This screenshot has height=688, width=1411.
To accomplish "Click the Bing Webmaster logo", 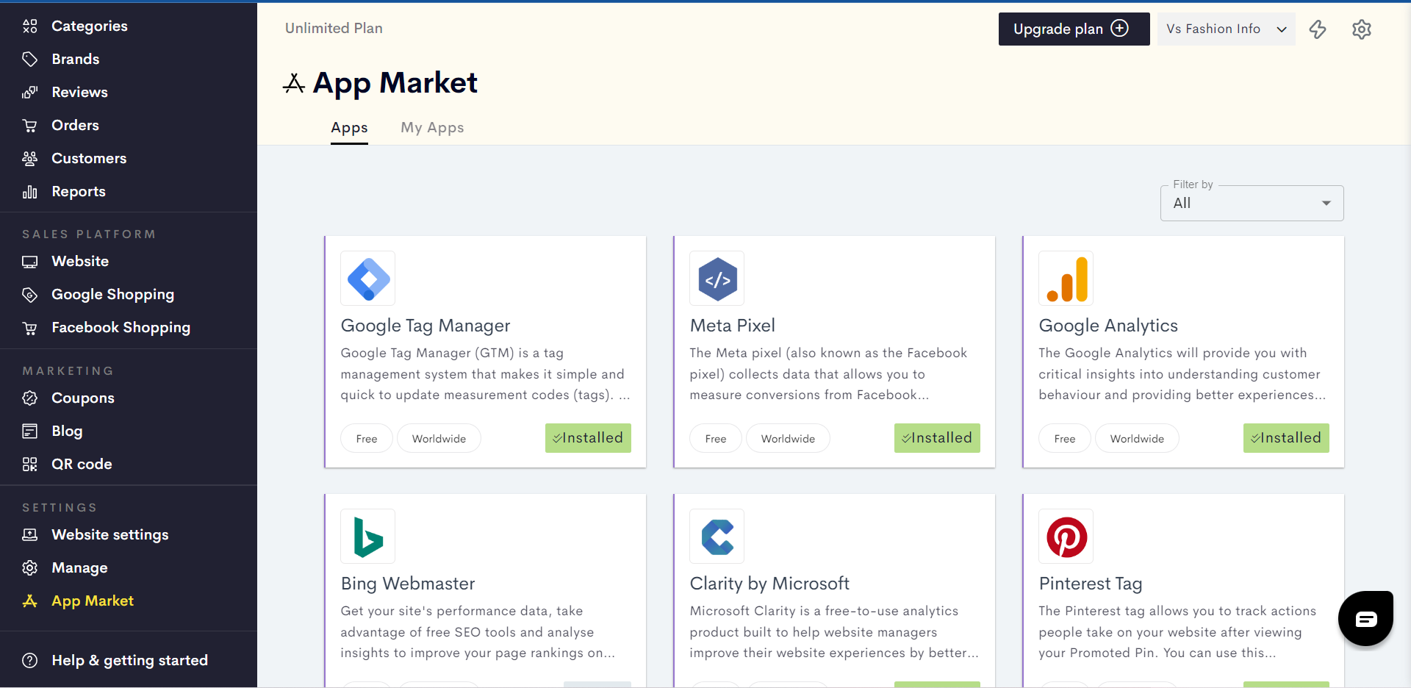I will (368, 537).
